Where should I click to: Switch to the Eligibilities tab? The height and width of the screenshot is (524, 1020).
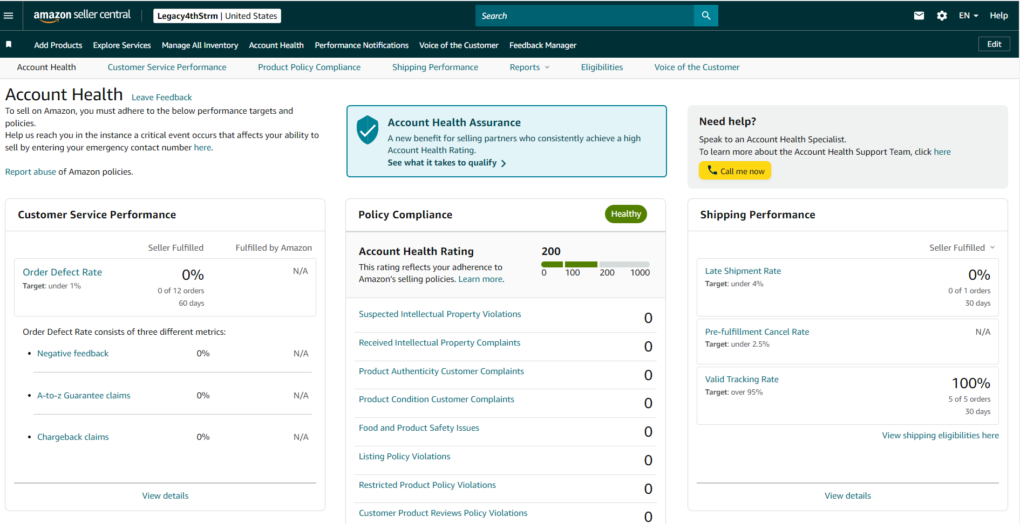pyautogui.click(x=602, y=67)
